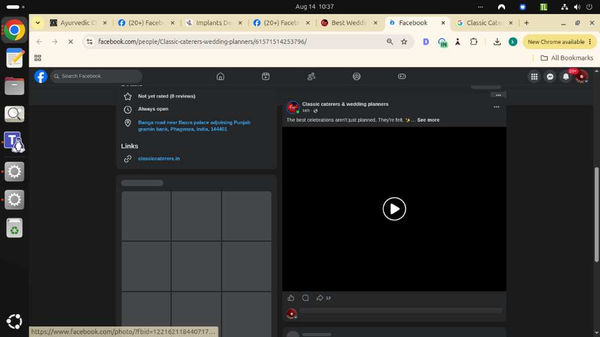This screenshot has width=600, height=337.
Task: Like the Classic caterers video post
Action: pos(291,298)
